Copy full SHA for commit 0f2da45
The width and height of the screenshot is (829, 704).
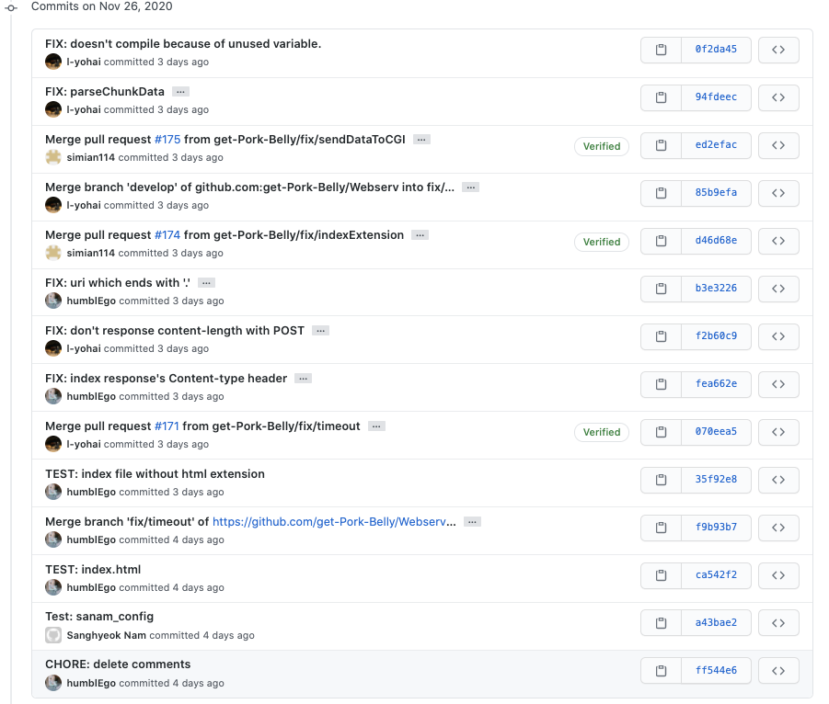(x=661, y=50)
